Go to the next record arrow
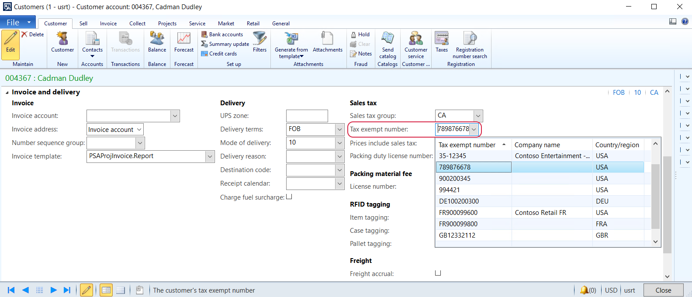This screenshot has height=297, width=692. [x=53, y=290]
